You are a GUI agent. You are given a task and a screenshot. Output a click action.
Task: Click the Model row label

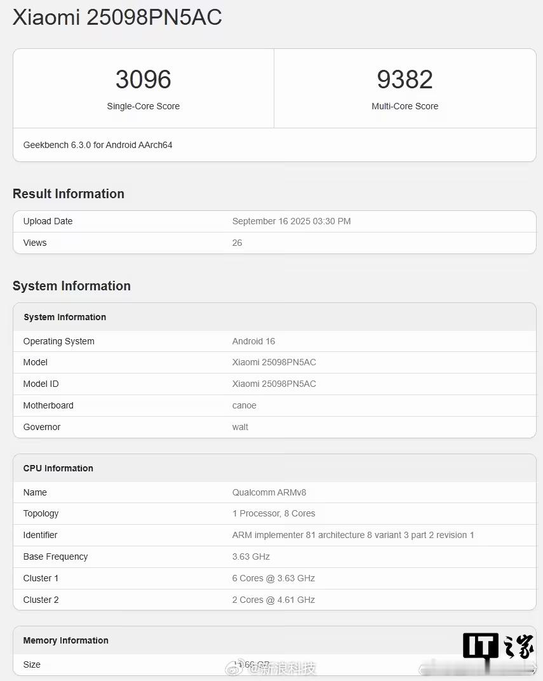(x=35, y=362)
